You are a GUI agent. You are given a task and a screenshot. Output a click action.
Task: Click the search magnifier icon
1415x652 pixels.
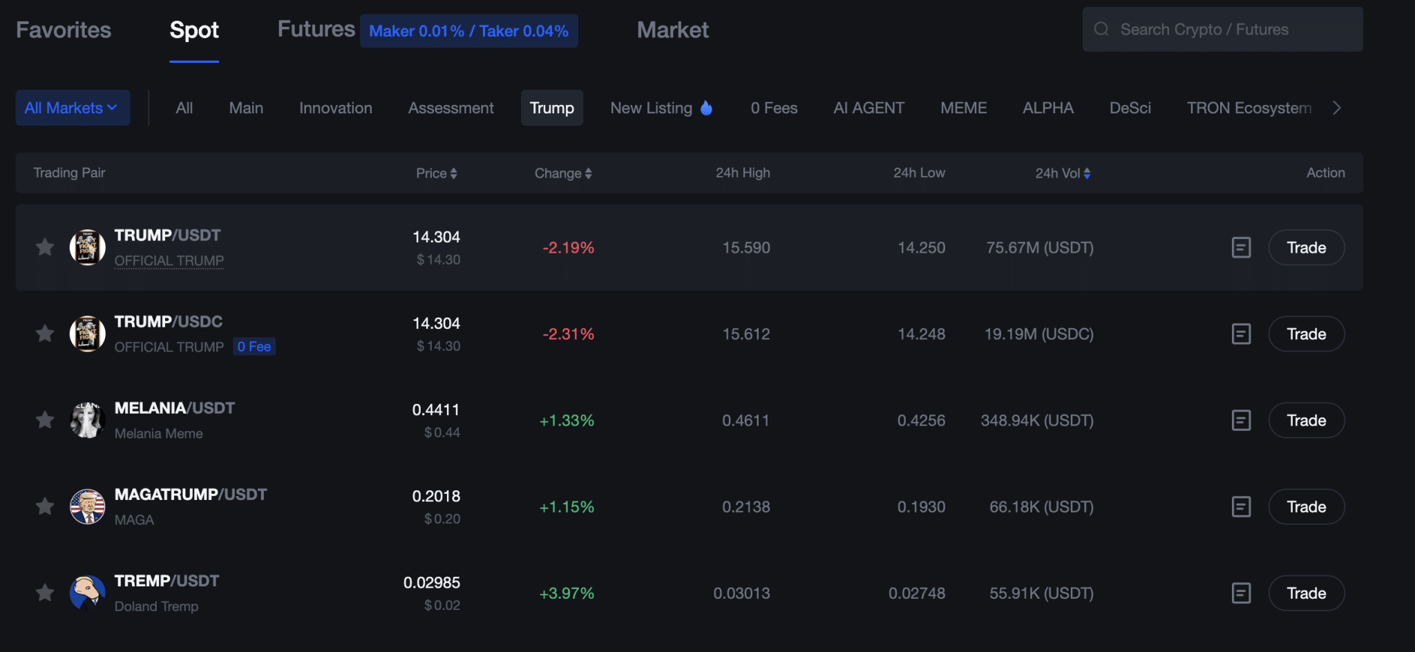[x=1101, y=29]
